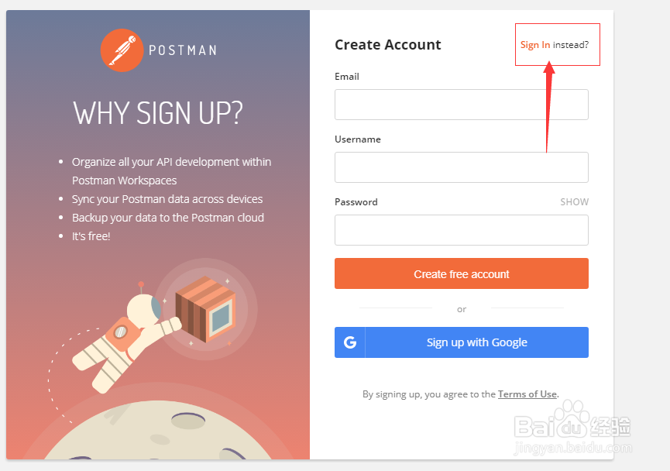Click the POSTMAN wordmark text
The image size is (670, 471).
pos(182,50)
